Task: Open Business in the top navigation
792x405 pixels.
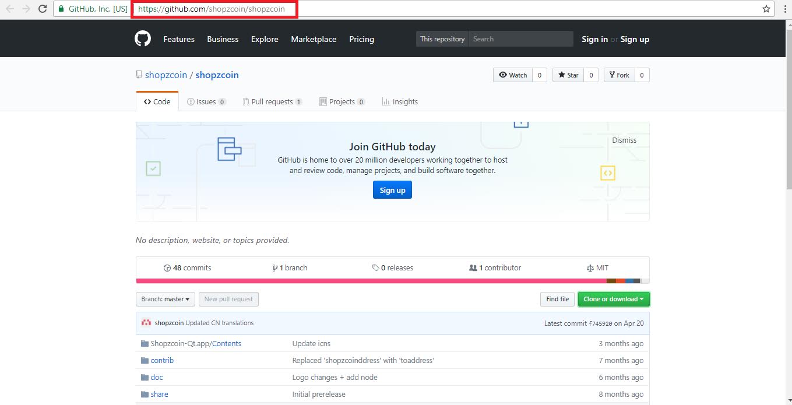Action: point(223,39)
